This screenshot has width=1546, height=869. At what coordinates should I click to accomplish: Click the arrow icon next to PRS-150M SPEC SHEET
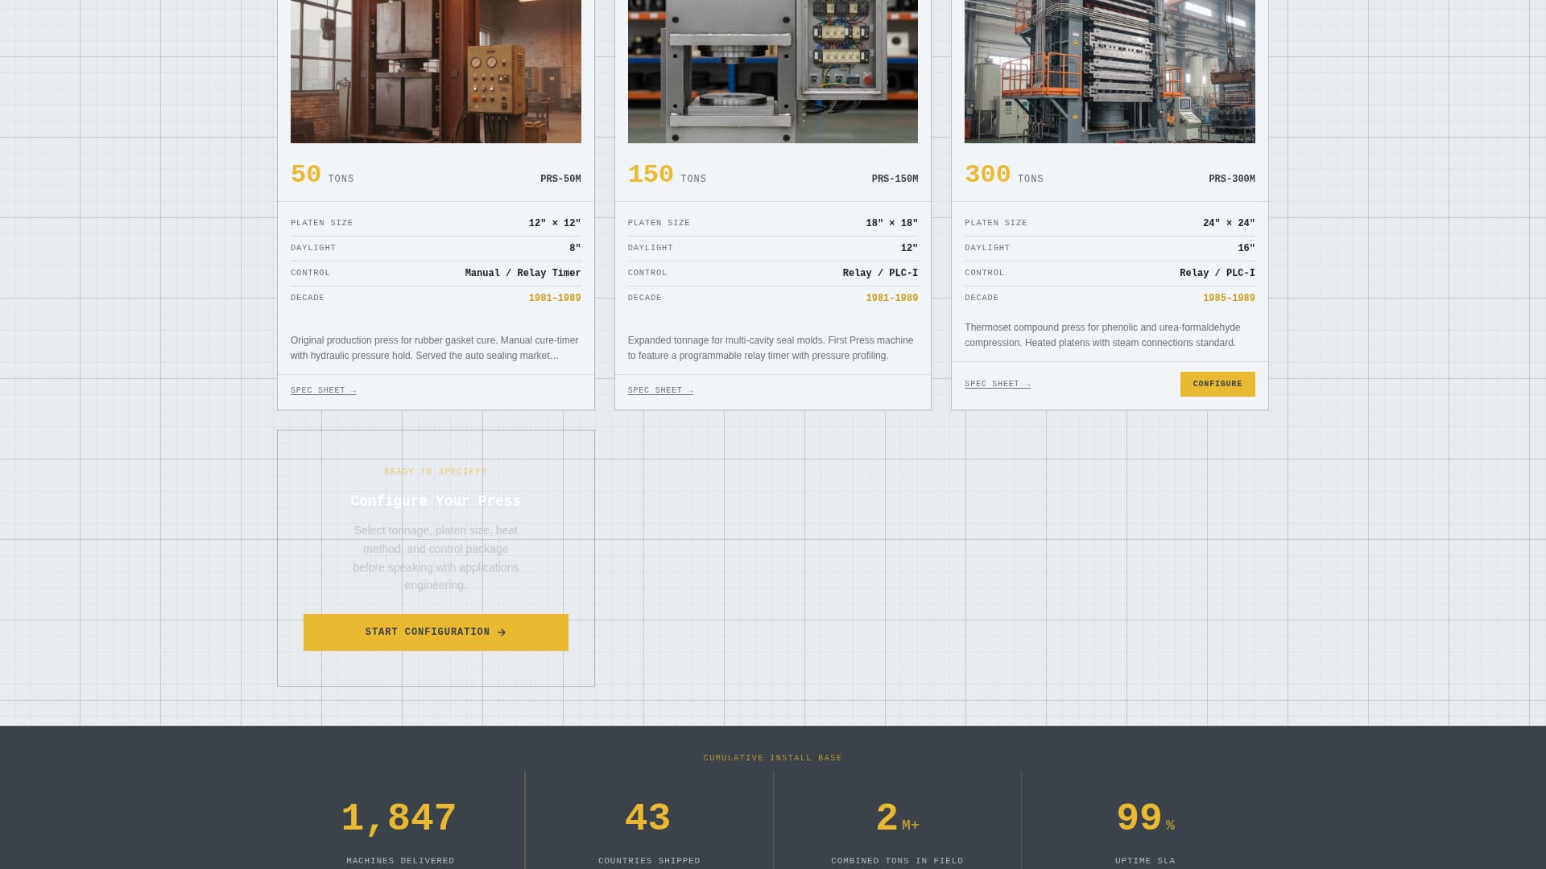coord(691,390)
